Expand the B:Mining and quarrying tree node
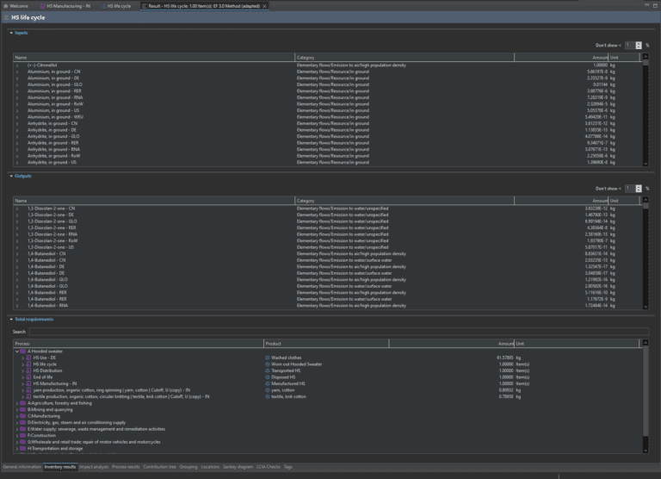The height and width of the screenshot is (479, 661). 16,409
